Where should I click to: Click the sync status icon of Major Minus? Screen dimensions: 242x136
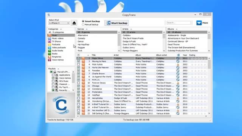coord(178,58)
